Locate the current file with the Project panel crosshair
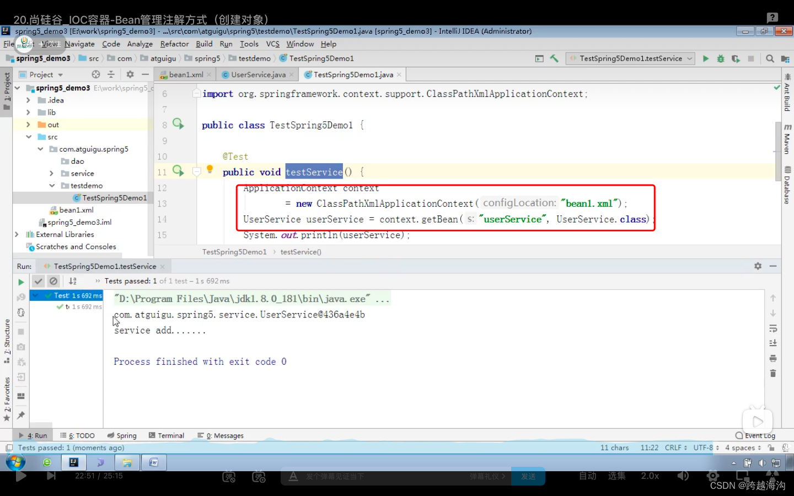Viewport: 794px width, 496px height. tap(96, 74)
